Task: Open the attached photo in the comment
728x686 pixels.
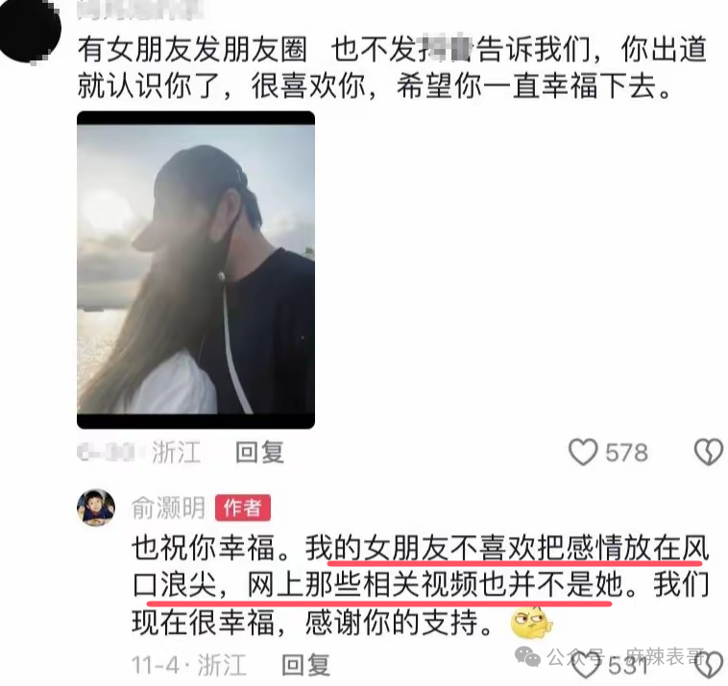Action: [196, 270]
